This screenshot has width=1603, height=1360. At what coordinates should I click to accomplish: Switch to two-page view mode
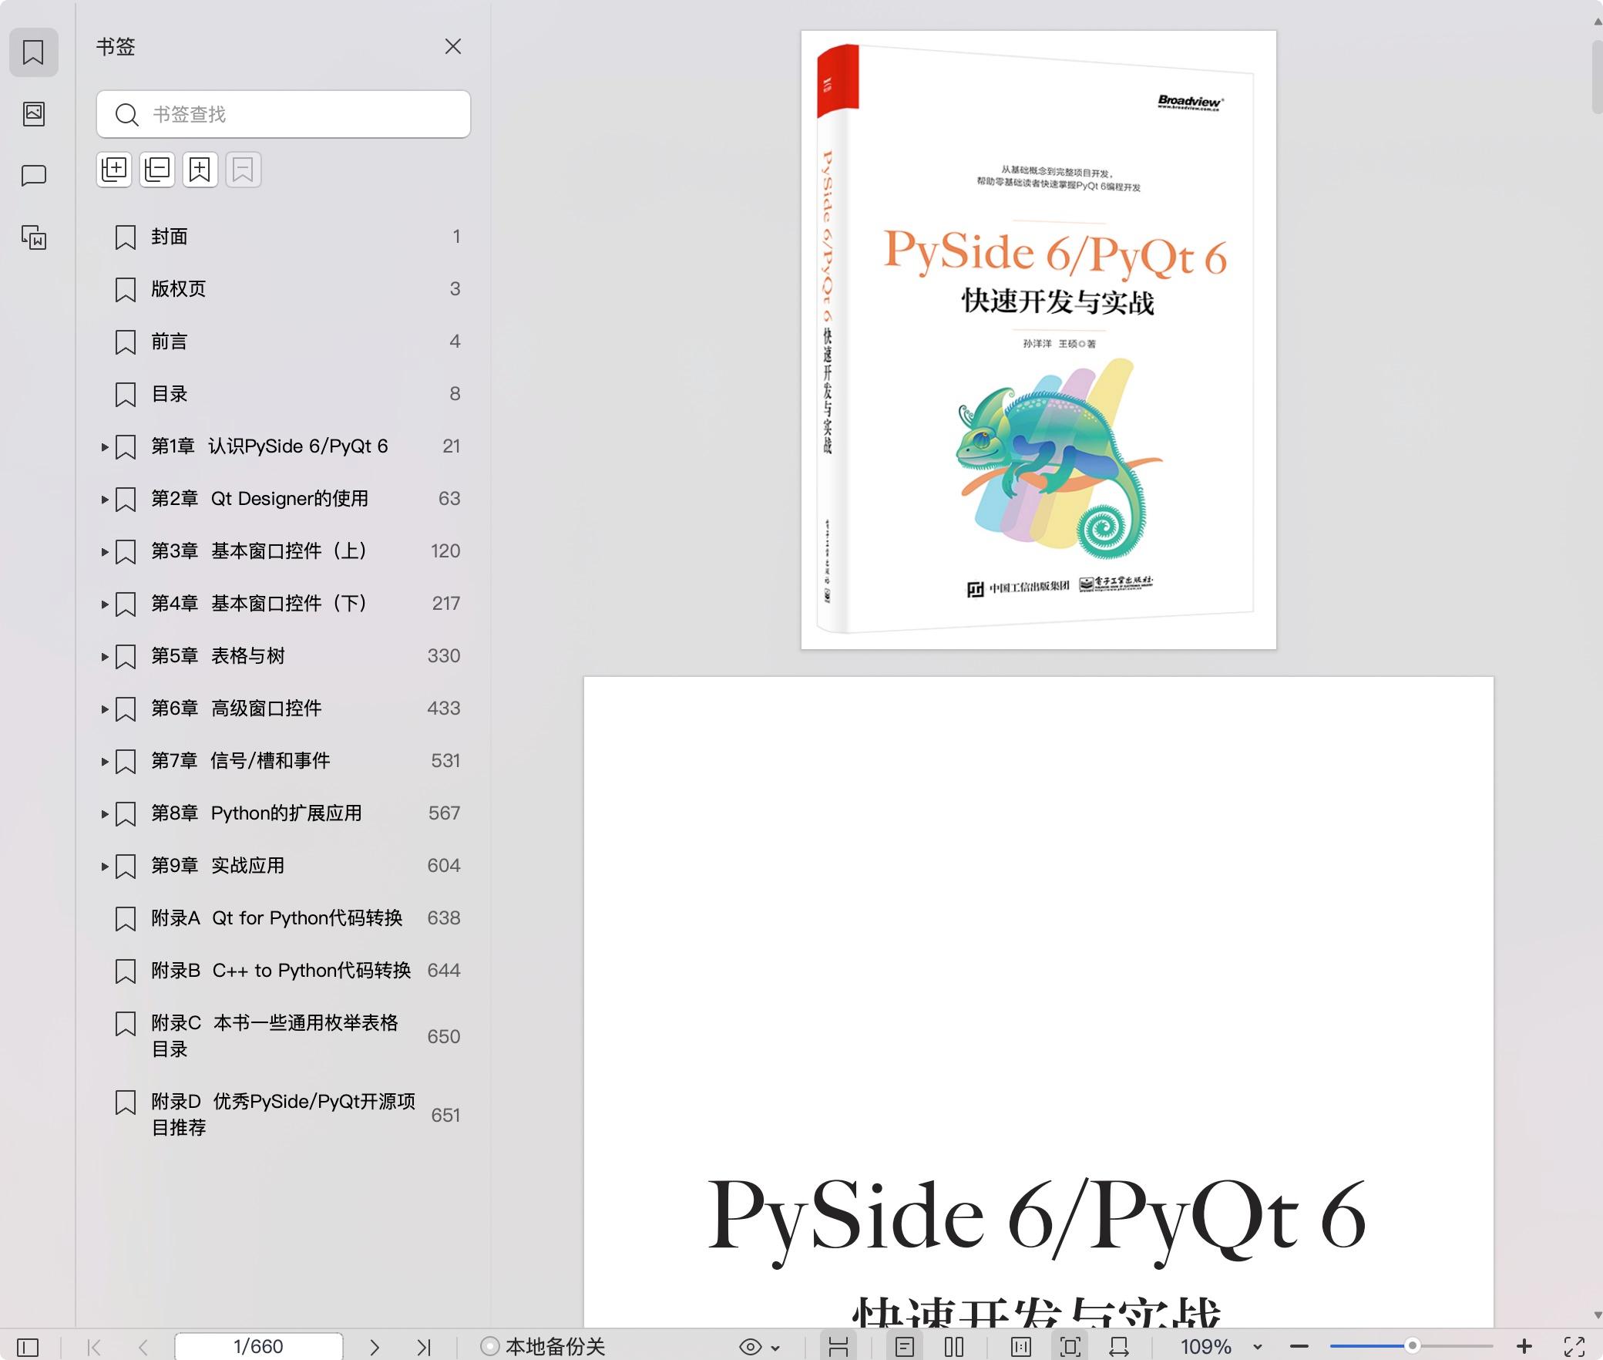(x=956, y=1347)
